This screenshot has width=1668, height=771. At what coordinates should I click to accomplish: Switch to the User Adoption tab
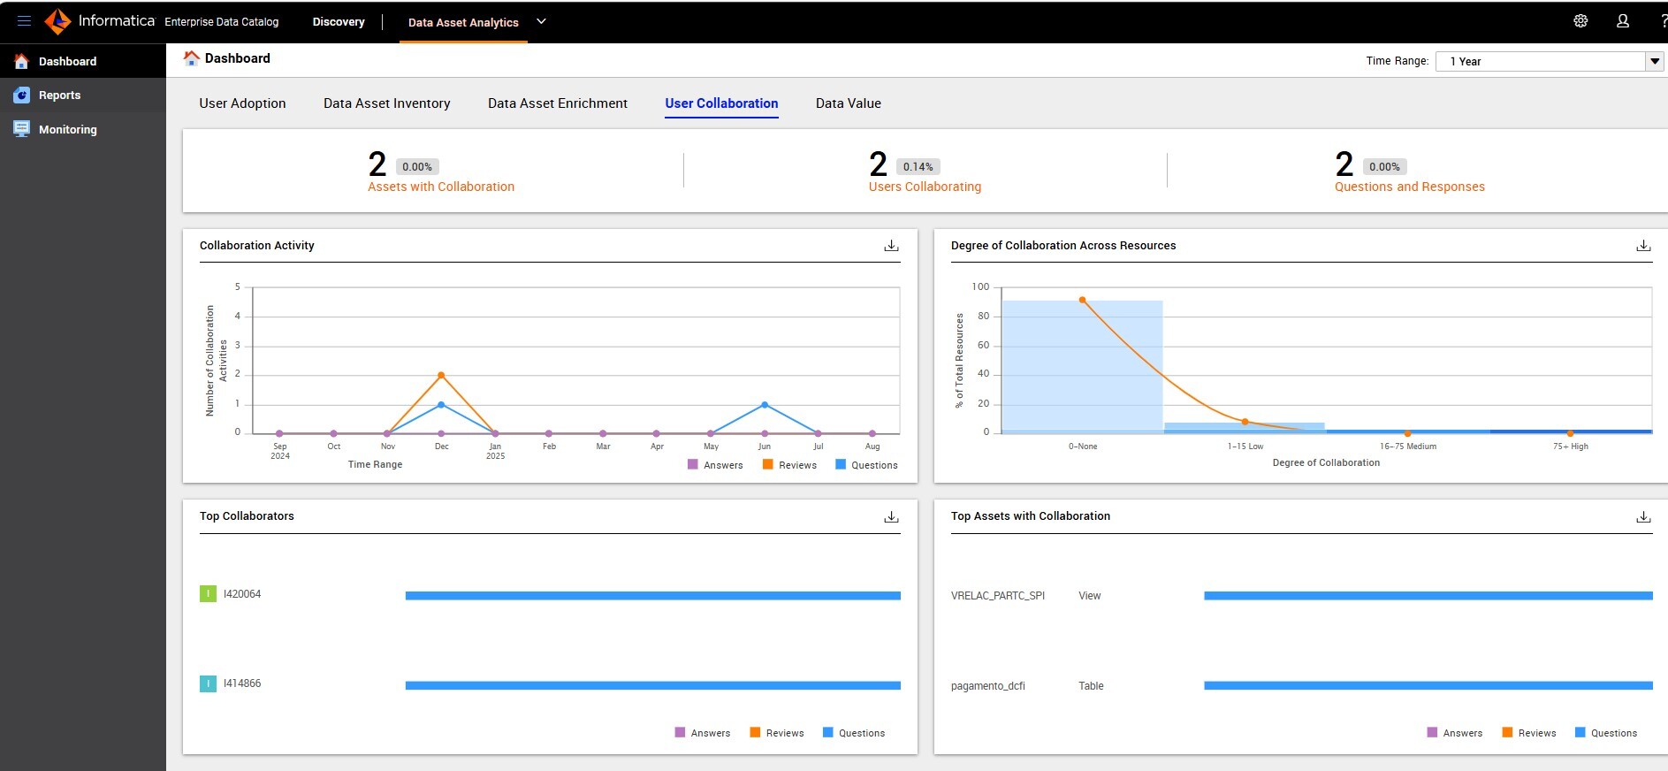[242, 103]
